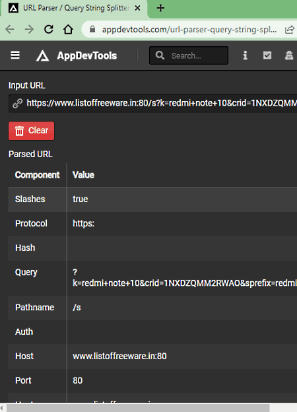The width and height of the screenshot is (297, 412).
Task: Click the Parsed URL heading
Action: point(30,154)
